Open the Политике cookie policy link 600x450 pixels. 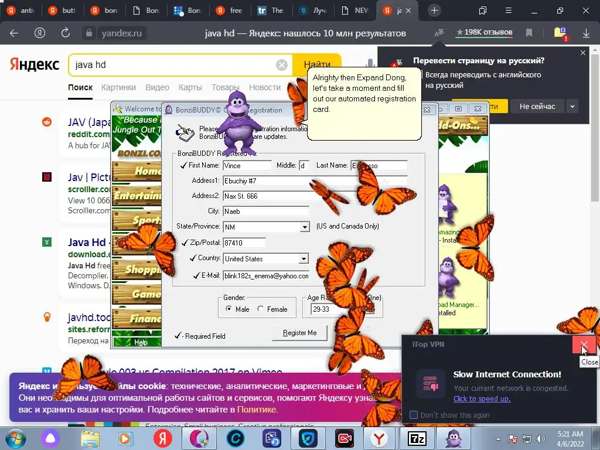pyautogui.click(x=257, y=410)
